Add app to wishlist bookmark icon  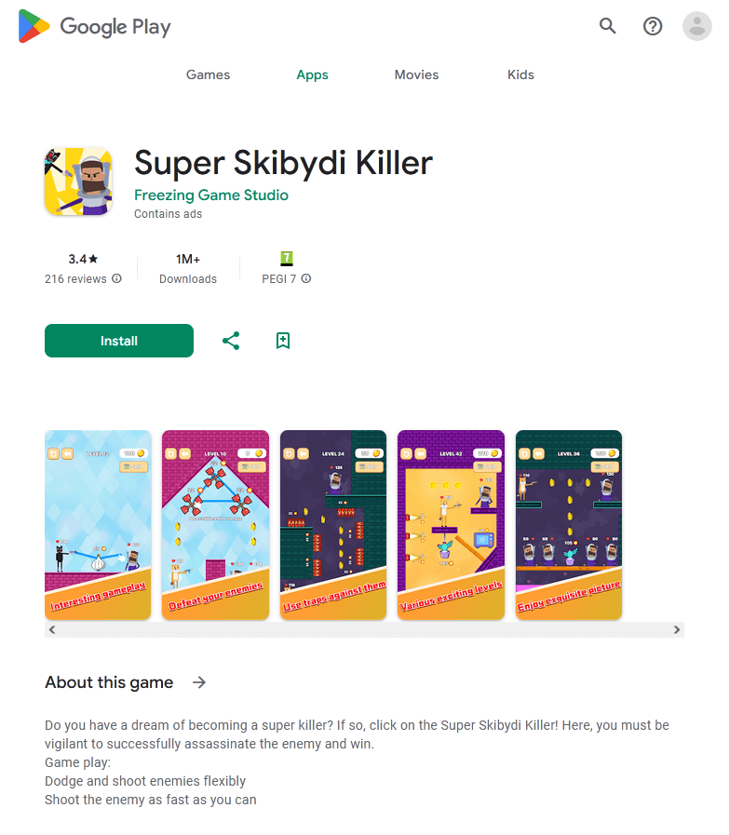283,341
